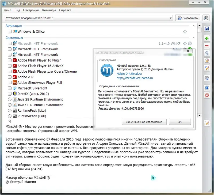Click the red minus icon to remove program
The width and height of the screenshot is (214, 195).
click(x=207, y=45)
